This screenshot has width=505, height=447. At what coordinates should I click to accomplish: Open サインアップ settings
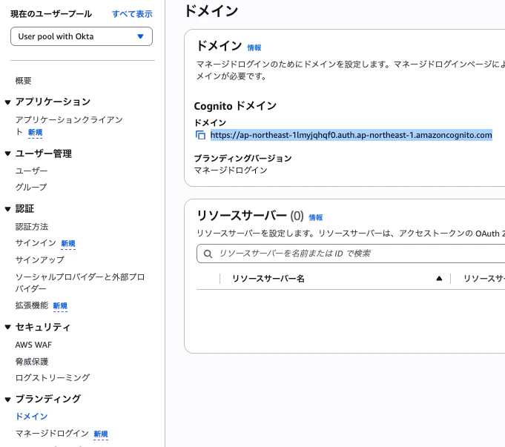(39, 260)
